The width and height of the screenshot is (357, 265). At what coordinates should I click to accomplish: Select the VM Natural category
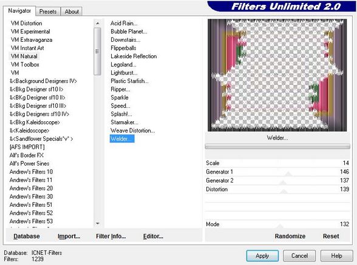(x=24, y=56)
